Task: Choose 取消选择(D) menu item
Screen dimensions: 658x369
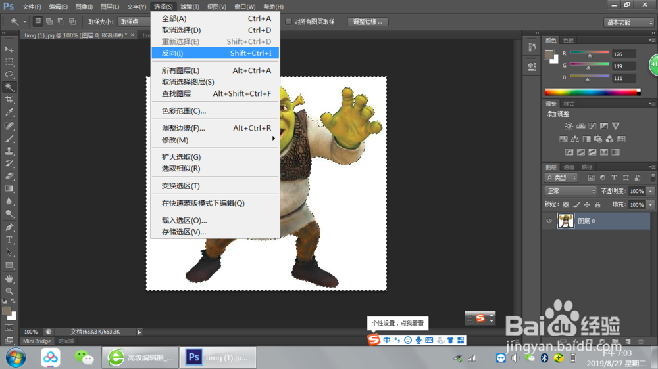Action: [215, 30]
